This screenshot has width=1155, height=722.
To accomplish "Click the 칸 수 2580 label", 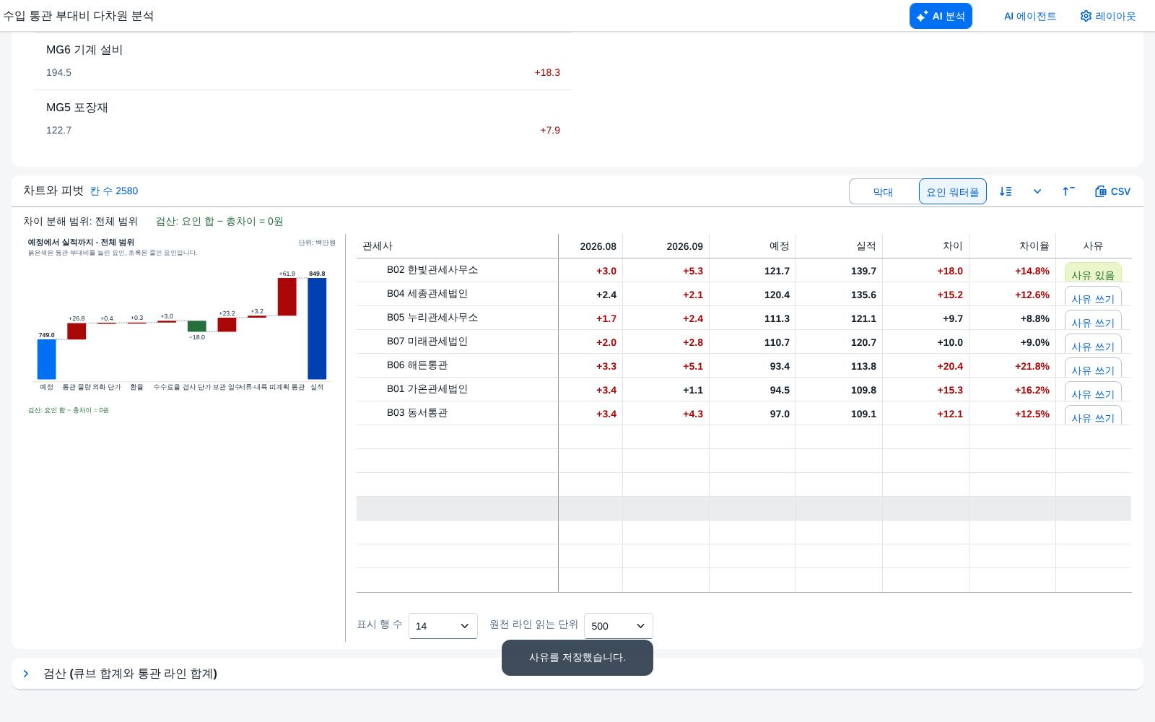I will [114, 191].
